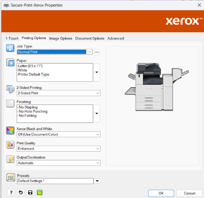
Task: Click the Print Quality icon
Action: (x=10, y=145)
